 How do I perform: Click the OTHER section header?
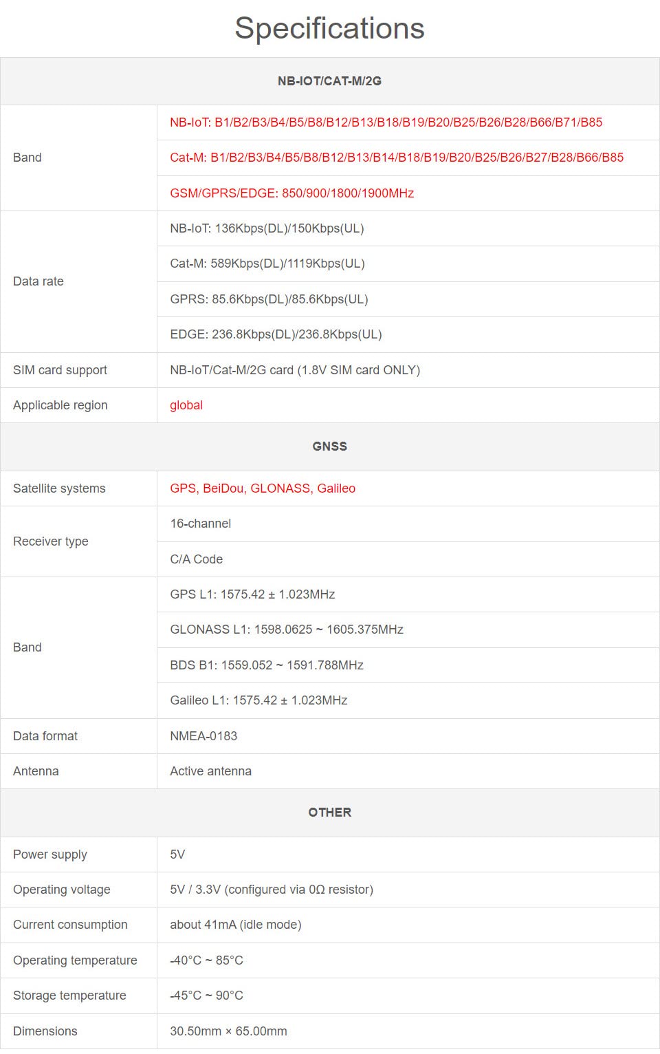click(x=329, y=813)
